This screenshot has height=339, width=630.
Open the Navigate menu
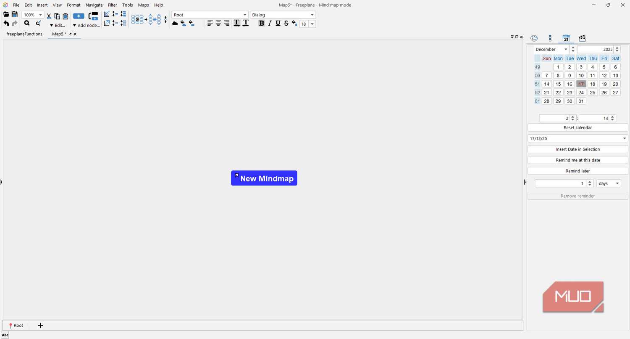[x=94, y=5]
